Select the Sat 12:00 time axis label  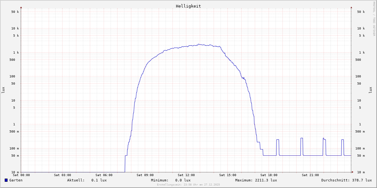click(186, 175)
